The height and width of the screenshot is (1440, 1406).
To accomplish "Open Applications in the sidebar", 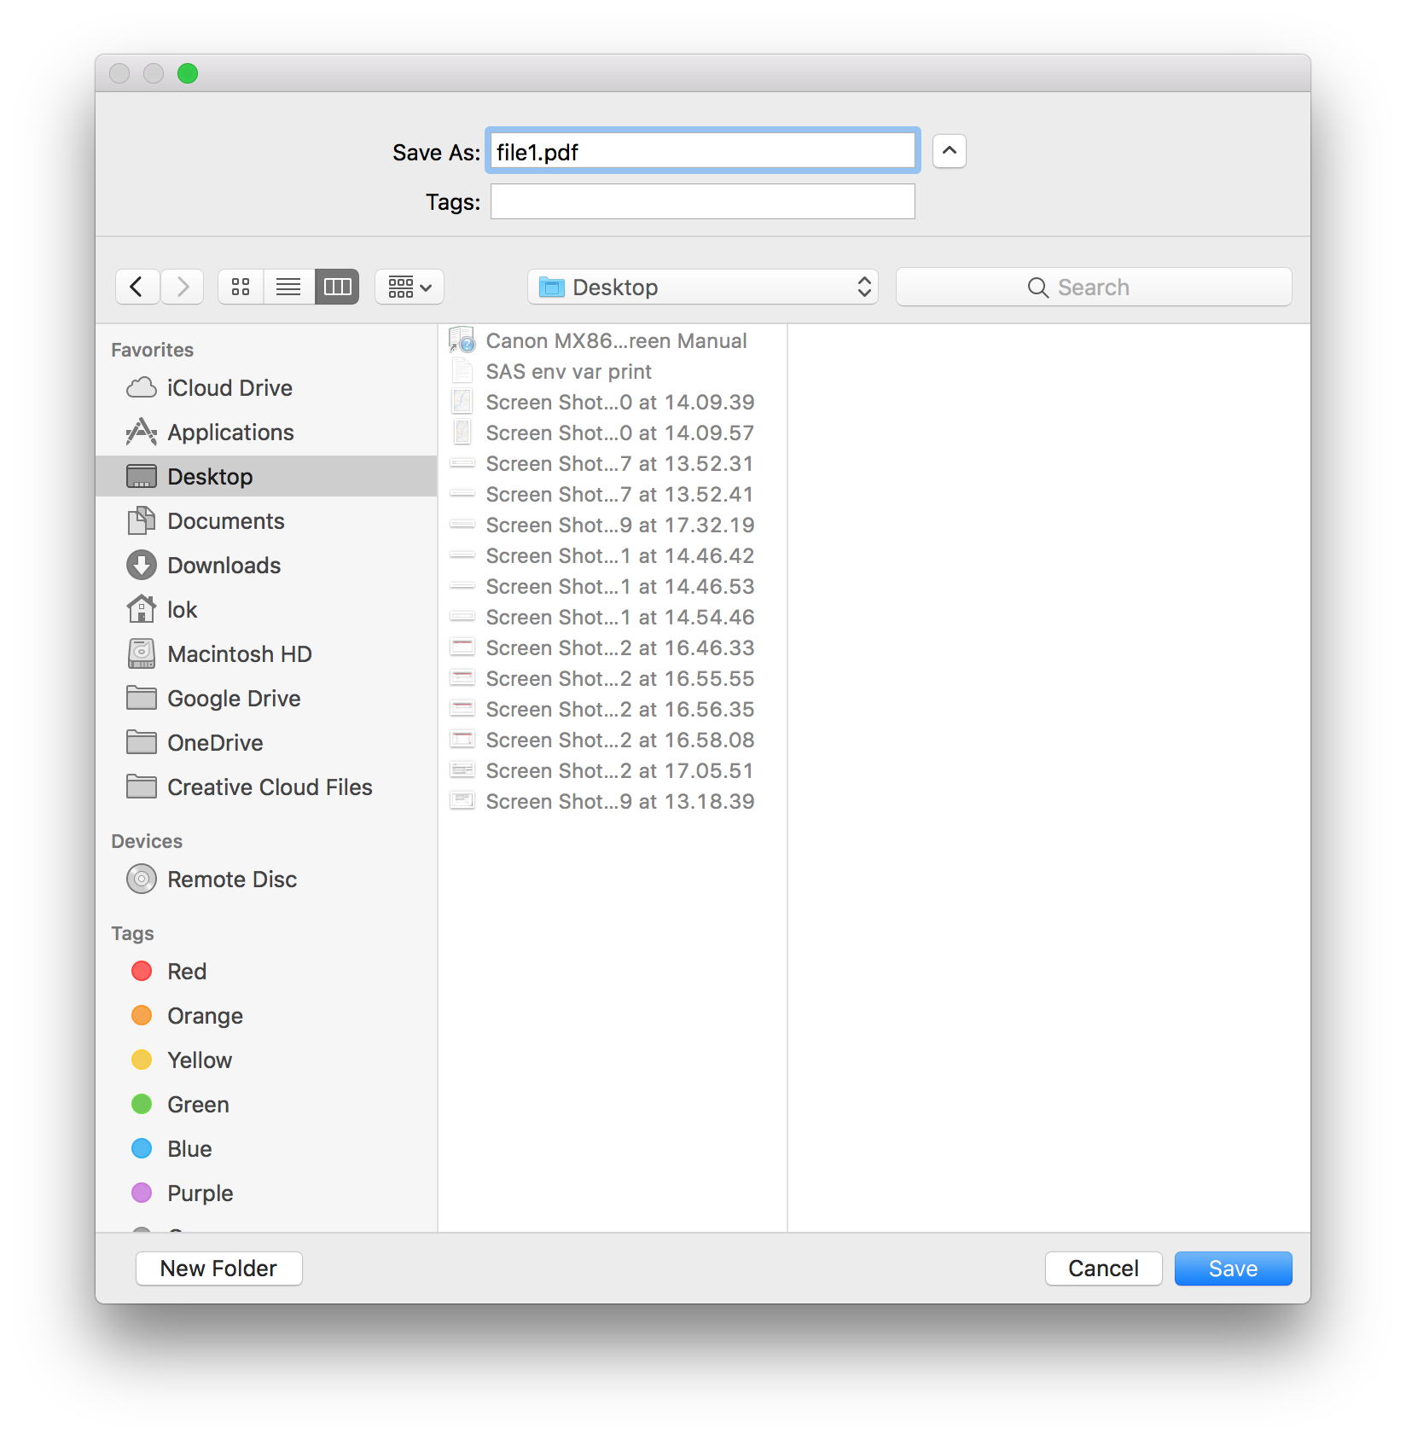I will pyautogui.click(x=266, y=433).
